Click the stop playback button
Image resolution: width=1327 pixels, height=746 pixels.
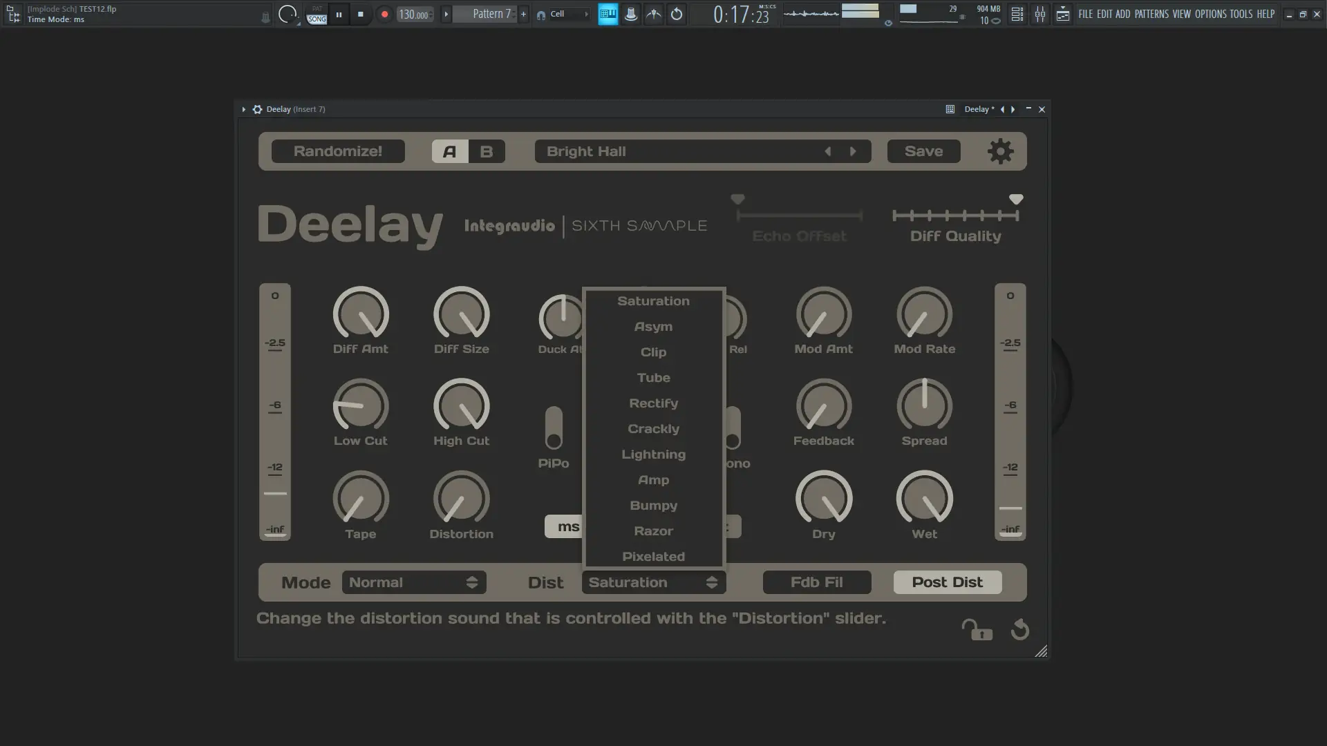point(360,14)
